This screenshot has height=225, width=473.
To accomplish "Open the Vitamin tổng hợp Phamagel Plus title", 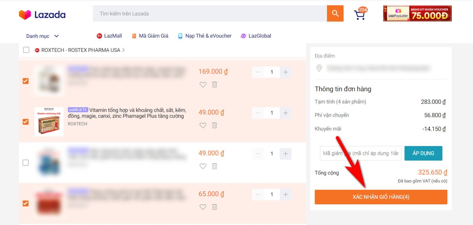I will tap(127, 113).
